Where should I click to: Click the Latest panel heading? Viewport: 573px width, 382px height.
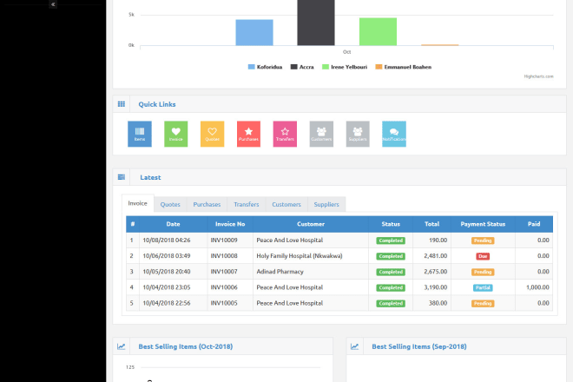(150, 177)
